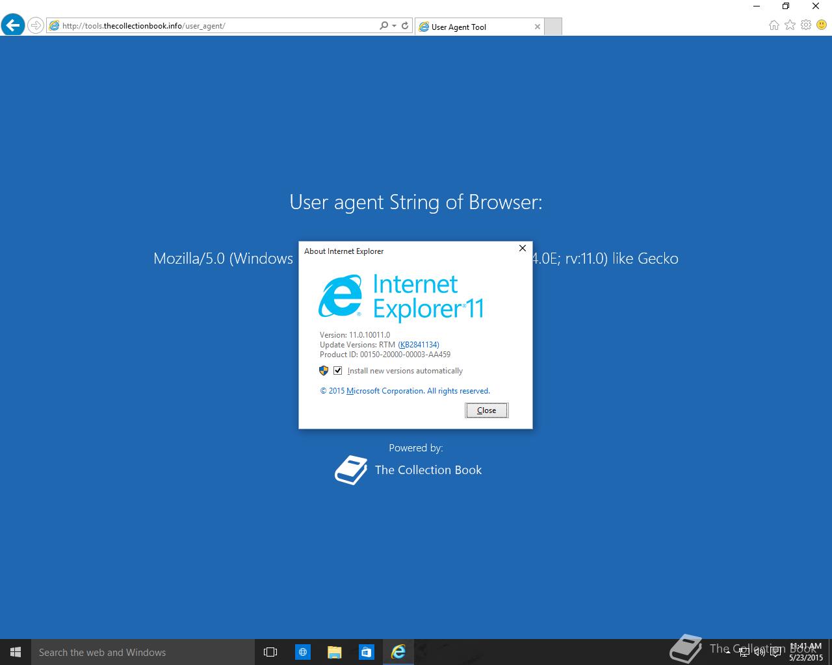The height and width of the screenshot is (665, 832).
Task: Open a new tab button
Action: point(552,27)
